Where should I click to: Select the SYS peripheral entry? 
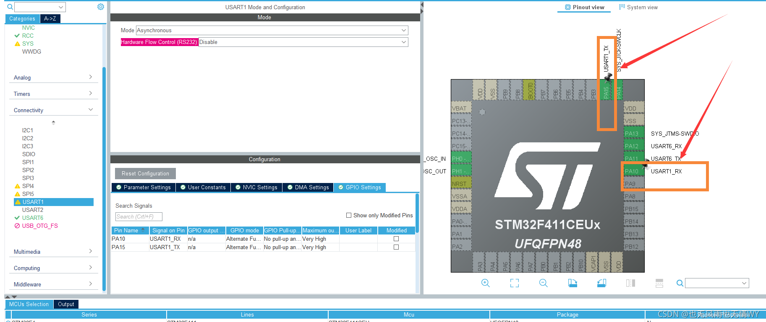coord(28,44)
